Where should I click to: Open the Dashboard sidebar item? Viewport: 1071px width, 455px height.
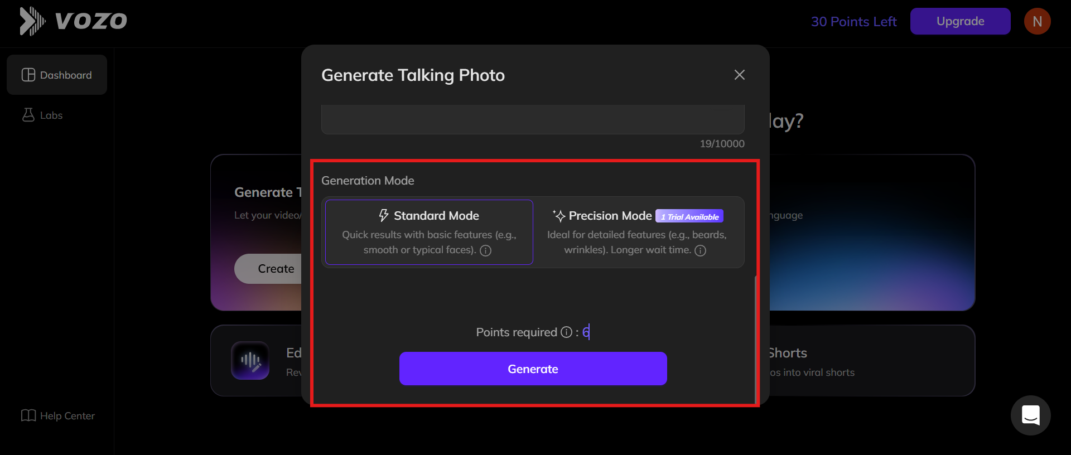(57, 75)
